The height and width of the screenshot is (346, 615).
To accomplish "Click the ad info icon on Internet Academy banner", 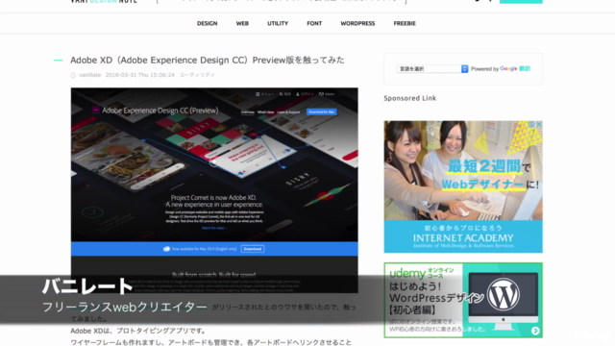I will click(531, 124).
